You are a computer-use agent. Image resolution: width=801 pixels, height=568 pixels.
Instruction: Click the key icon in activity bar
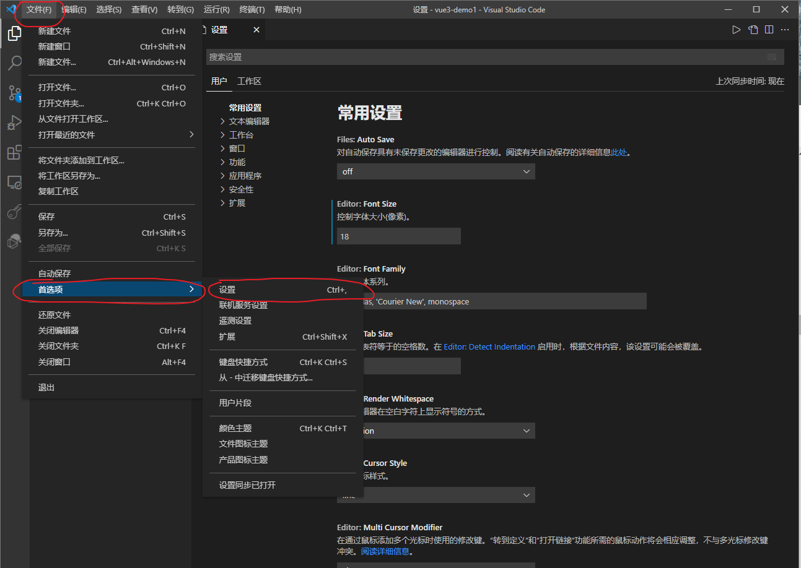point(14,212)
